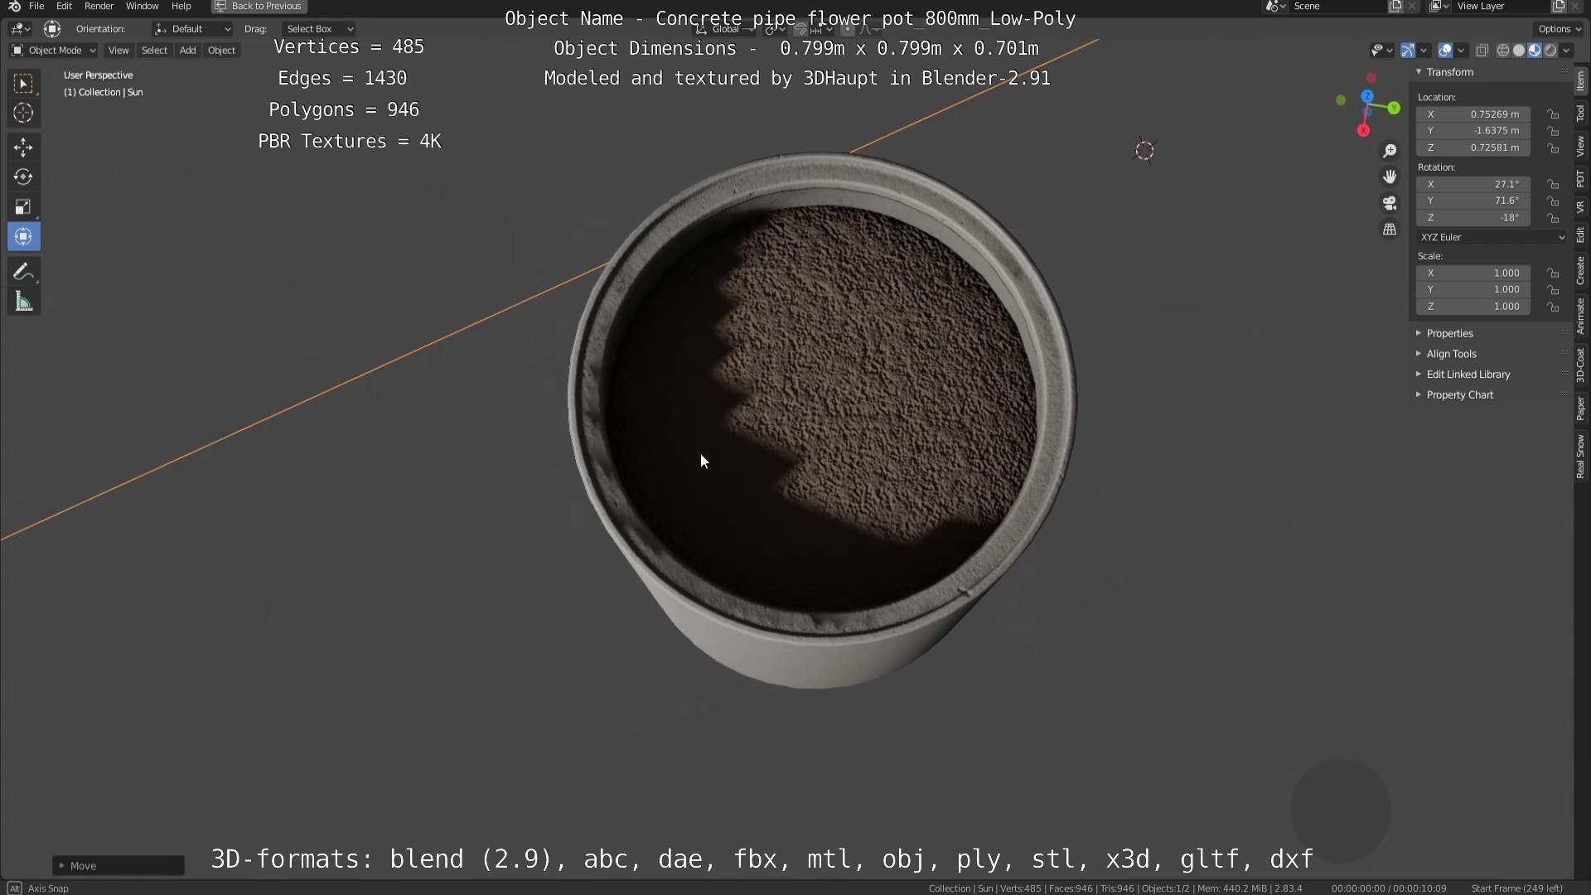Viewport: 1591px width, 895px height.
Task: Select the Select Box tool
Action: 23,83
